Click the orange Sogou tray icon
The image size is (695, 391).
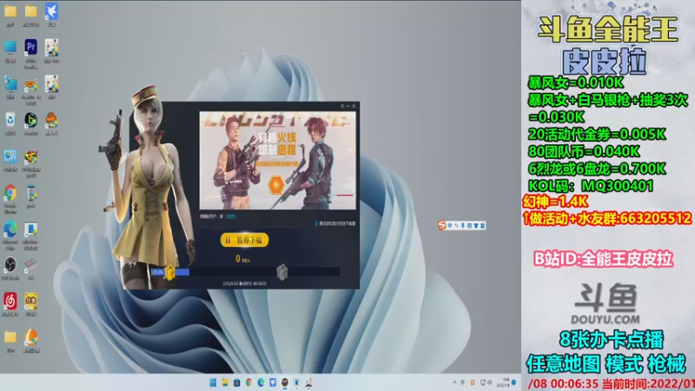(473, 382)
